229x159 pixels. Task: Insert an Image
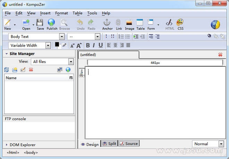[x=129, y=24]
